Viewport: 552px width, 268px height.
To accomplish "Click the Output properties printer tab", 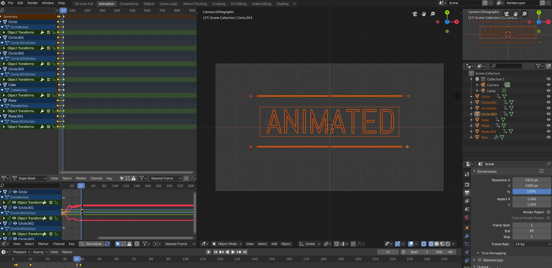I will pos(467,193).
